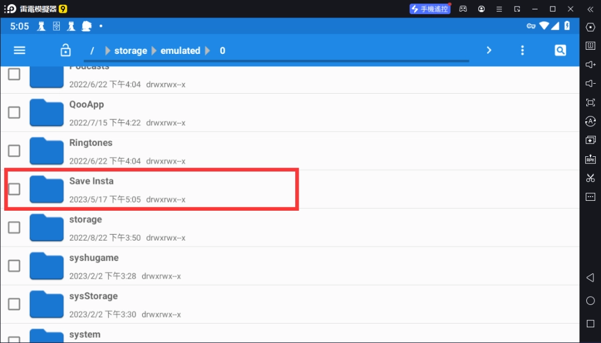Check the Podcasts folder checkbox

pos(14,74)
